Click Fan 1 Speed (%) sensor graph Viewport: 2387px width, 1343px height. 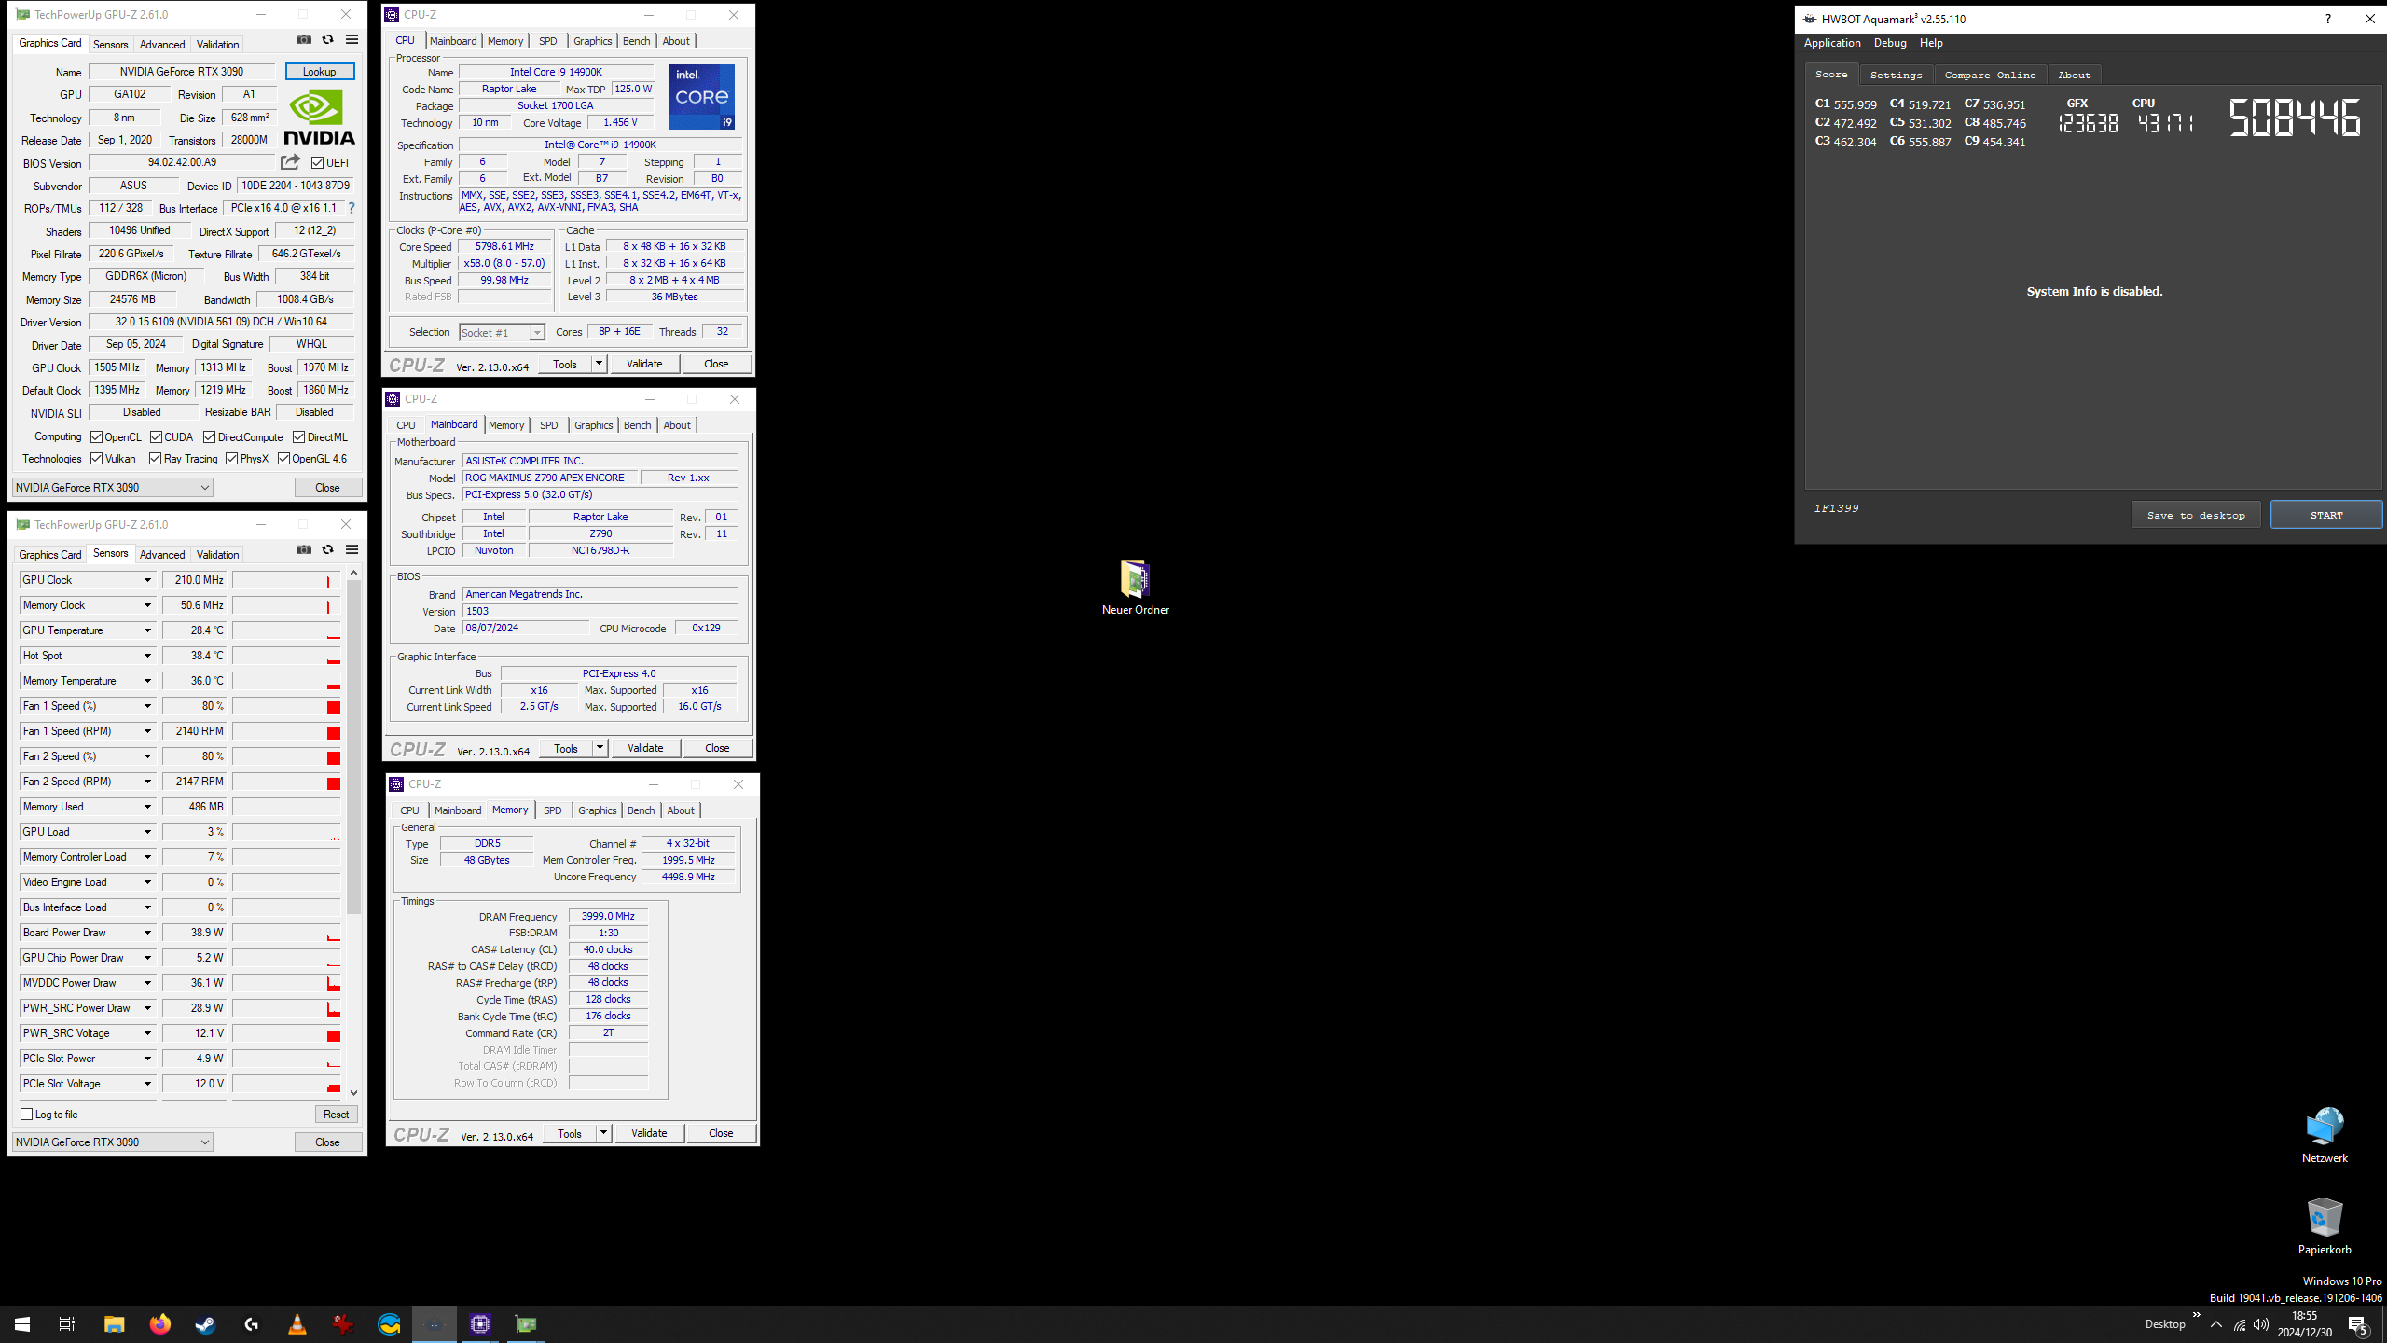286,706
